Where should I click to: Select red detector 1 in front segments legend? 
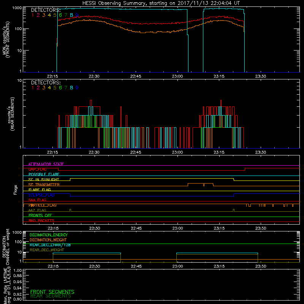(33, 15)
